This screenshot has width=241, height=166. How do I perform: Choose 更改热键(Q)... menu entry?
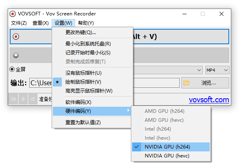tap(93, 32)
